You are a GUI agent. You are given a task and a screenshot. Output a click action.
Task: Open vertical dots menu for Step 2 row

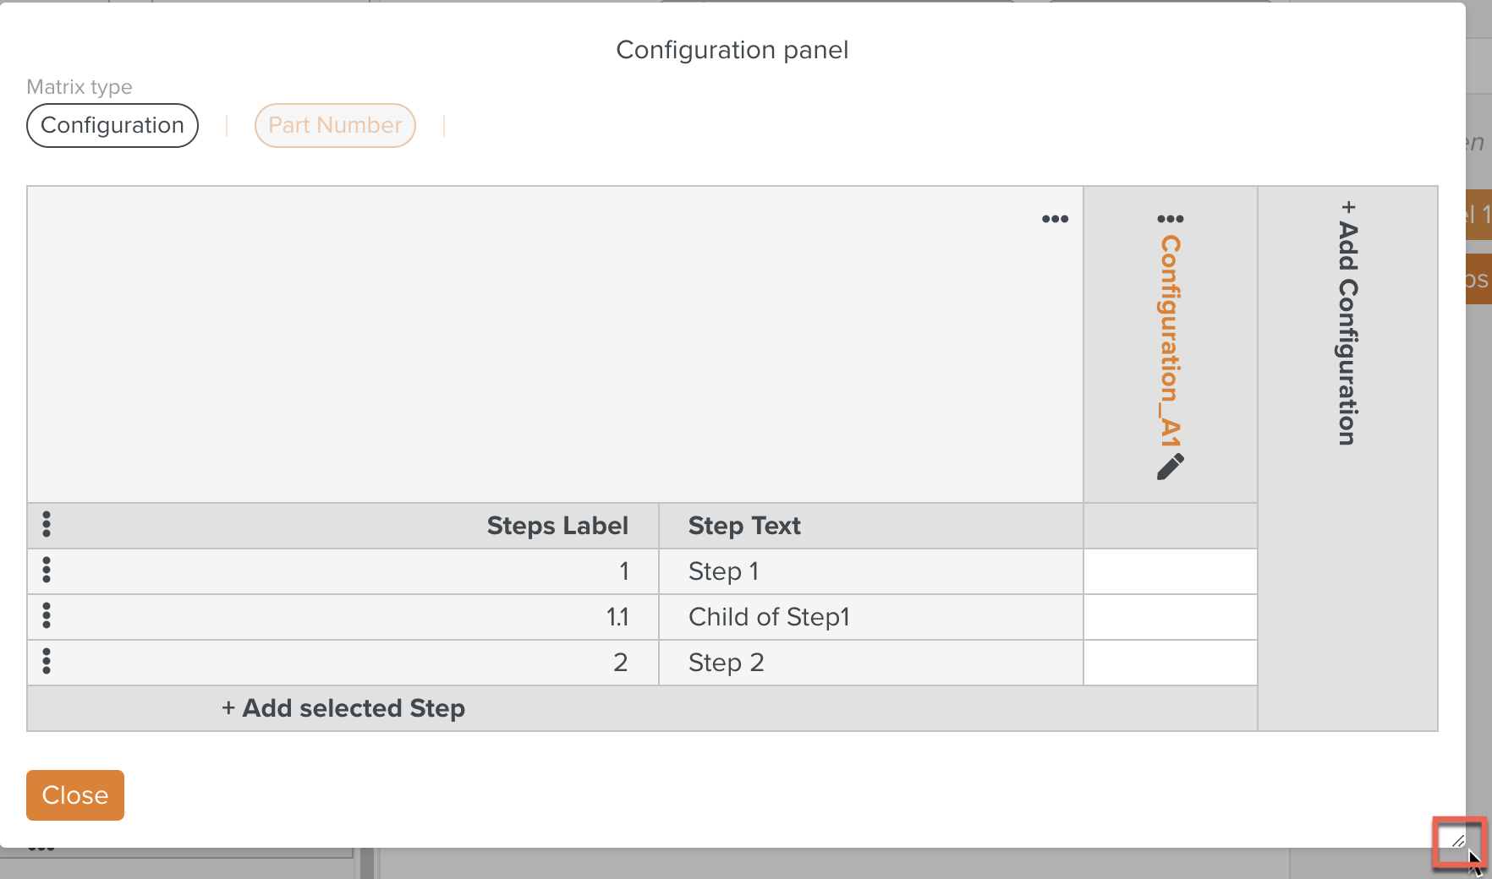47,662
